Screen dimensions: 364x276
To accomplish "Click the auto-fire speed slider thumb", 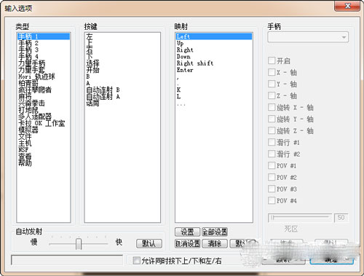I will pos(79,244).
